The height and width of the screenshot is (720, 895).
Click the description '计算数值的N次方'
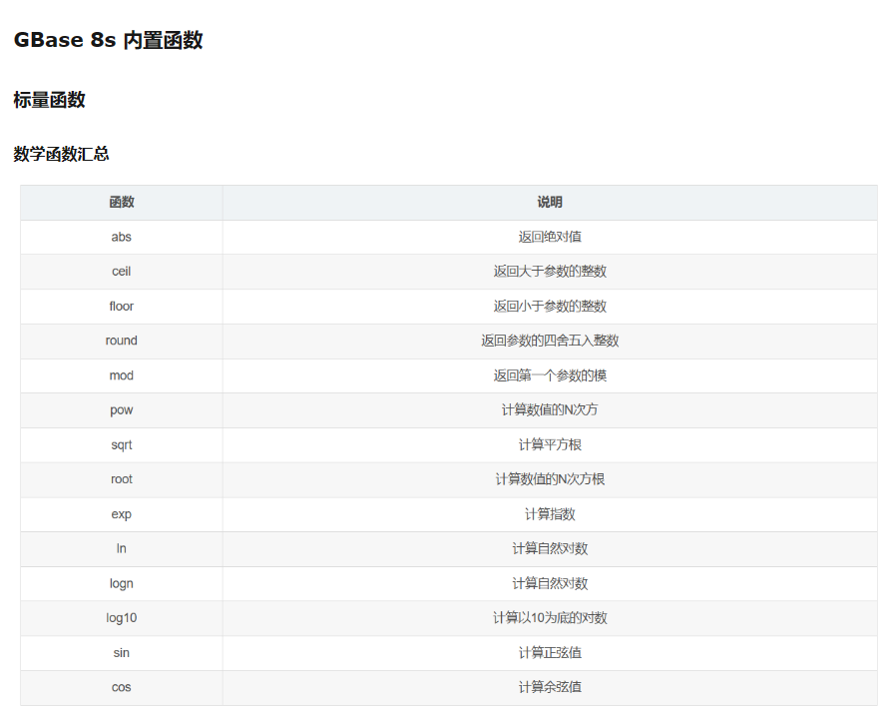point(550,409)
